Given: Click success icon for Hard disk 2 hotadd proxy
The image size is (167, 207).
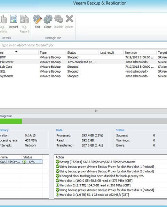Looking at the screenshot, I should pos(57,171).
